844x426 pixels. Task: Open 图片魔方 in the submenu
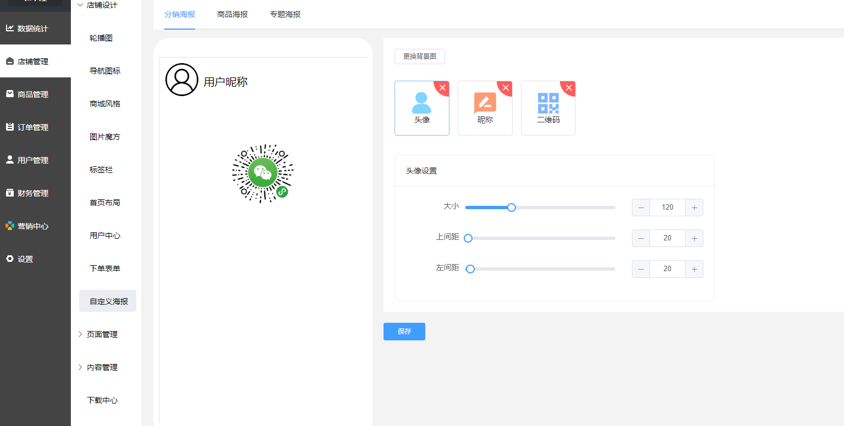(105, 137)
